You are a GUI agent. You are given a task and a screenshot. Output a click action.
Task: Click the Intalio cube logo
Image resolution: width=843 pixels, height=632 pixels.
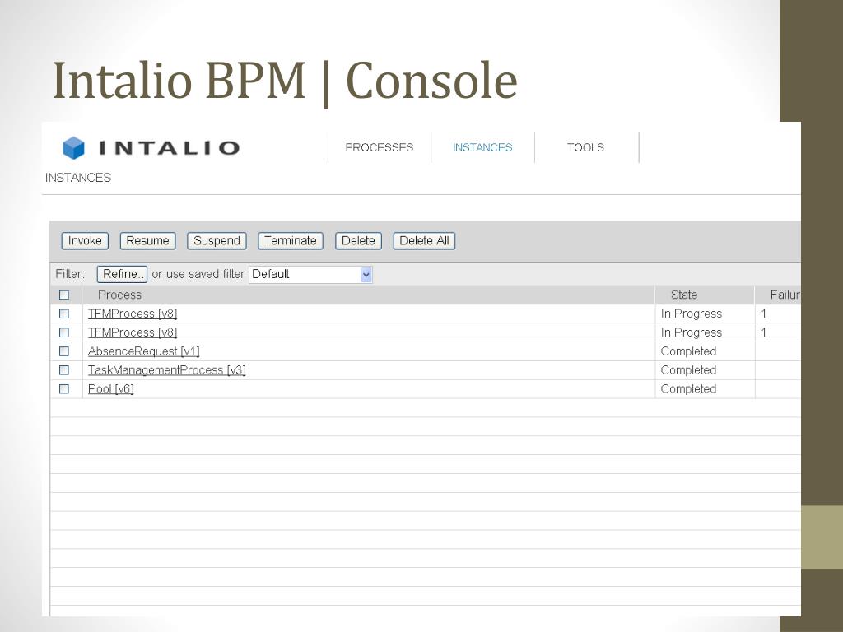click(x=73, y=148)
